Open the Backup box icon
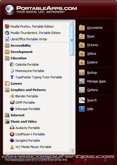This screenshot has width=117, height=165. click(82, 73)
